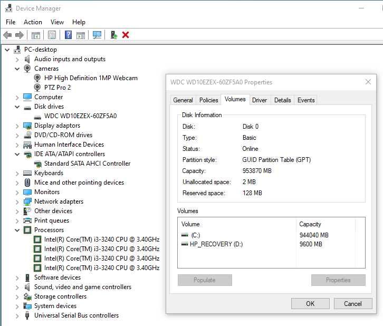
Task: Close the WDC Properties dialog
Action: [368, 82]
